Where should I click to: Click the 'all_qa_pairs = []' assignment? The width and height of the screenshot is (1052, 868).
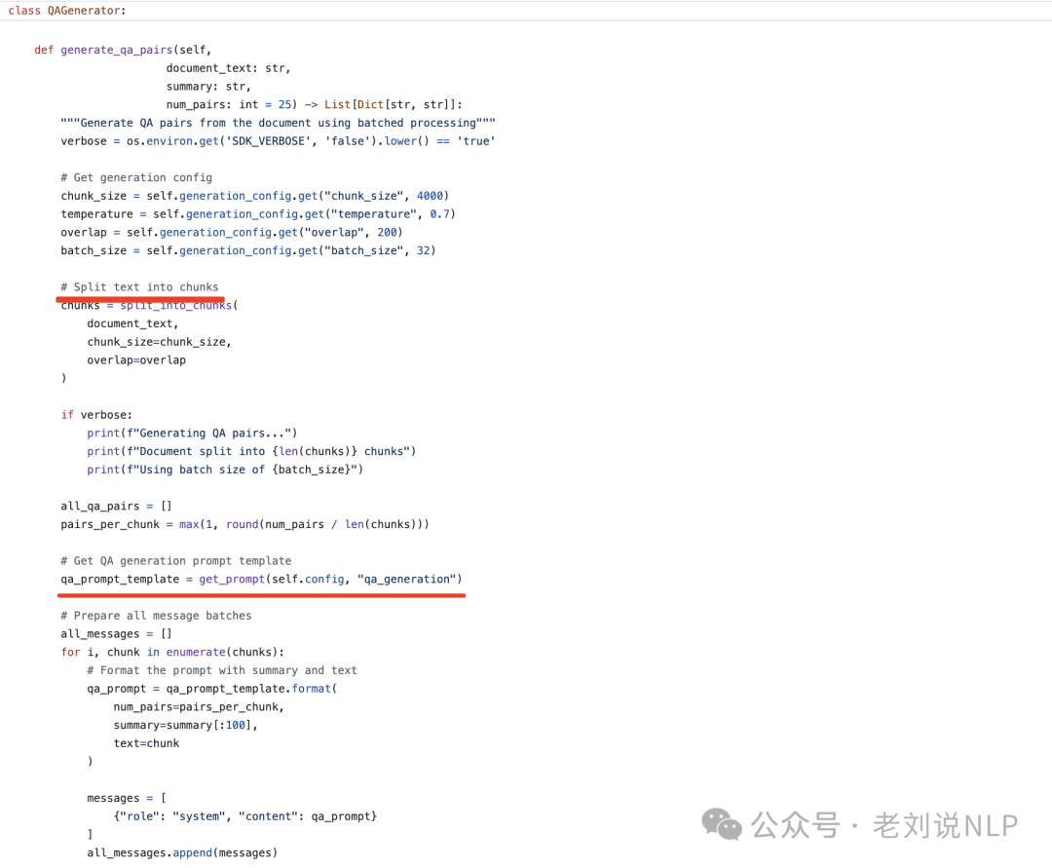(116, 507)
